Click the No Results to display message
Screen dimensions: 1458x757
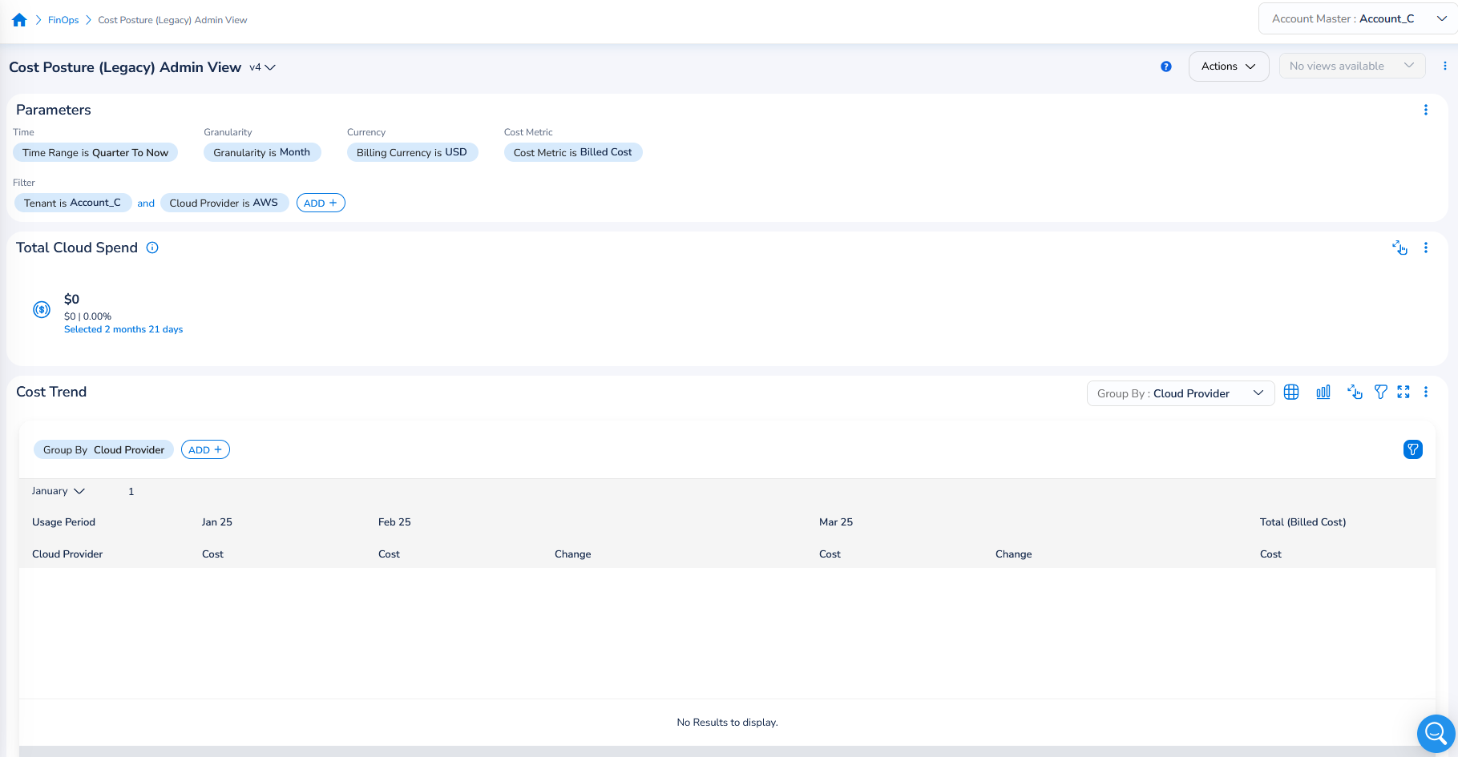coord(727,723)
